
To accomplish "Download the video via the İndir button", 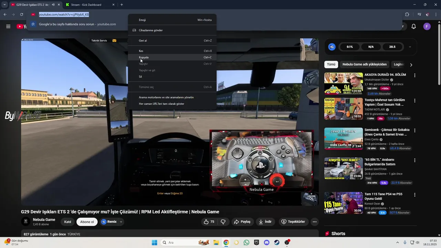I will (265, 222).
